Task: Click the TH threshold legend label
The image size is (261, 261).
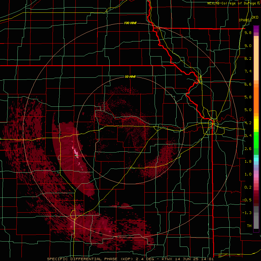Action: (249, 226)
